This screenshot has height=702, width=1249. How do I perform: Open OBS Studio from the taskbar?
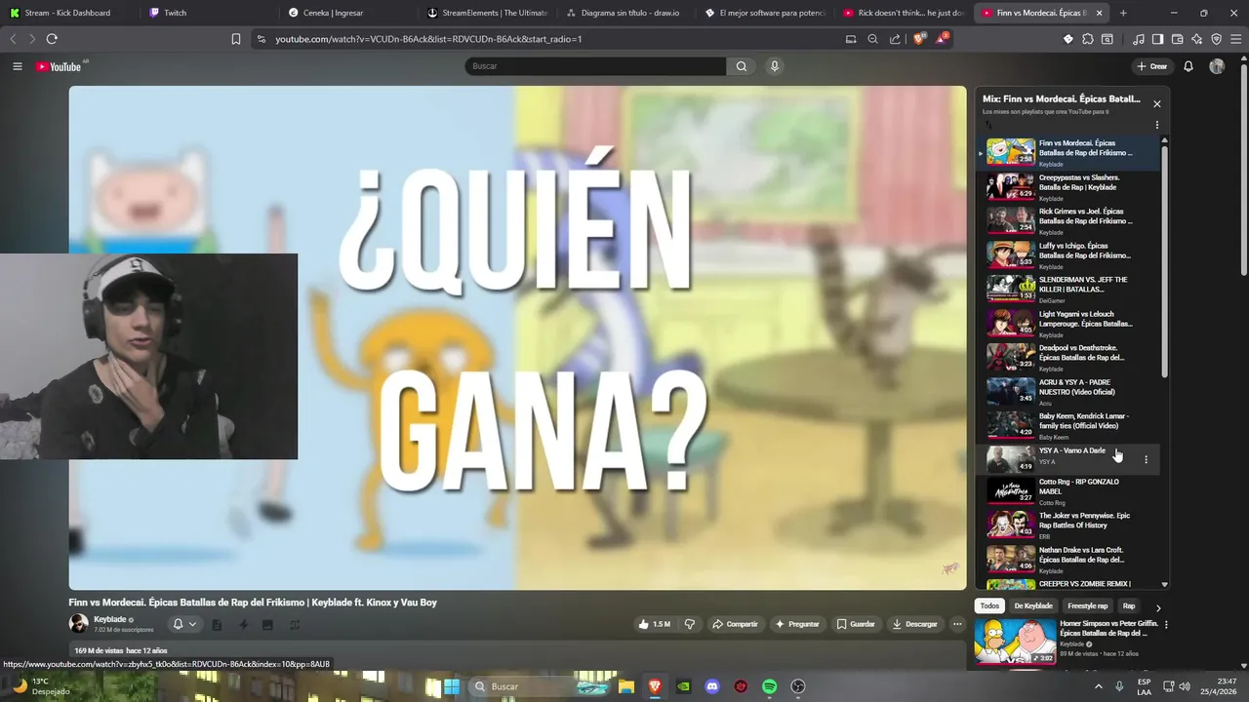tap(798, 686)
